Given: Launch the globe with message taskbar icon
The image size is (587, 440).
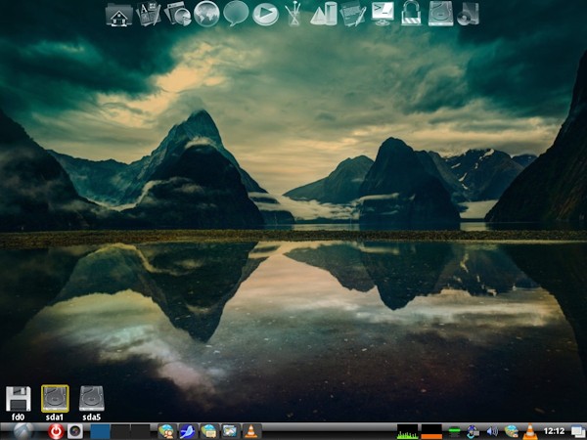Looking at the screenshot, I should (x=209, y=431).
